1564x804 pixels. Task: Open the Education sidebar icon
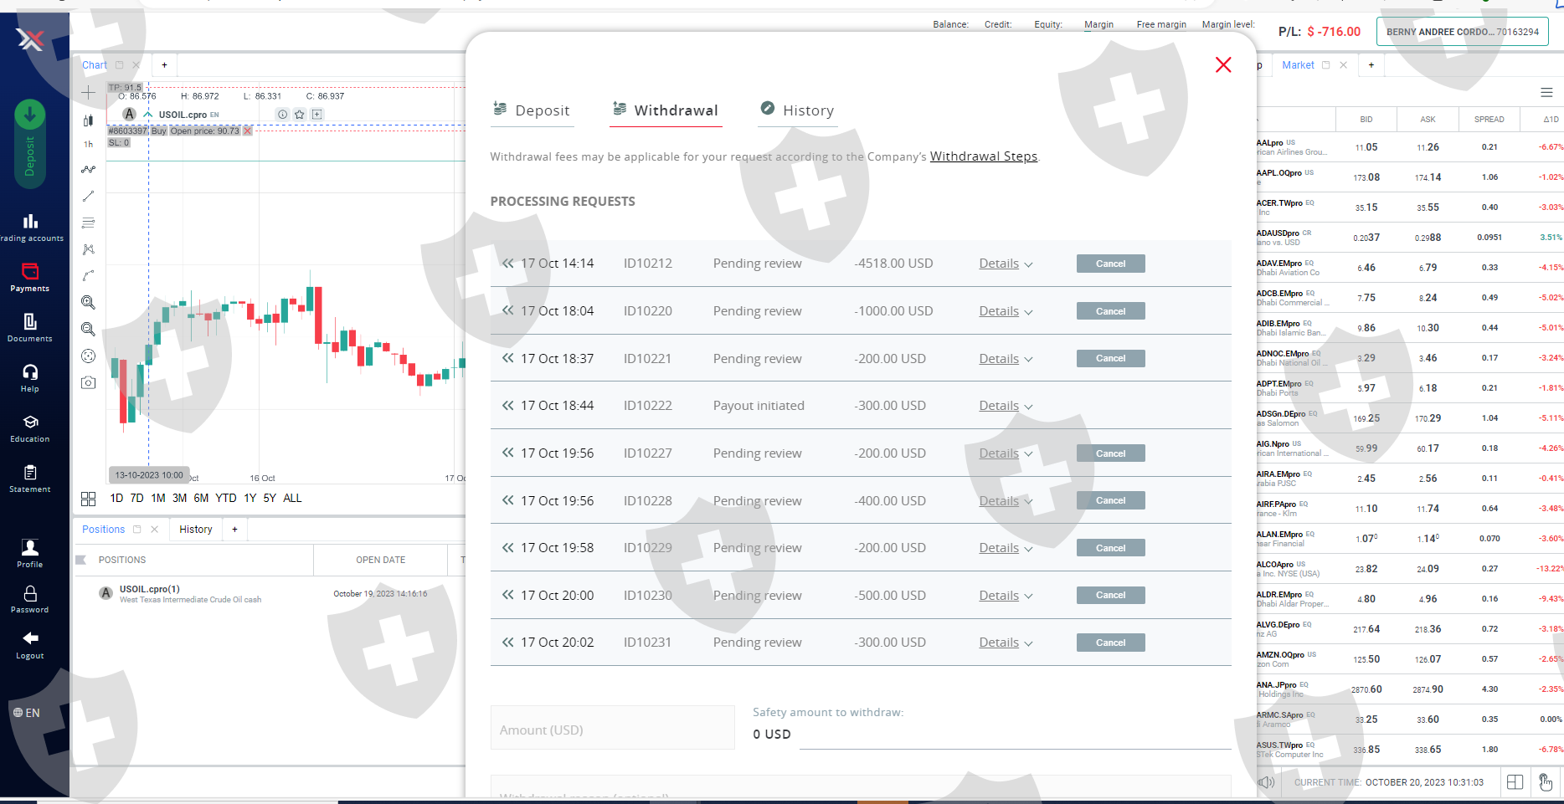(30, 422)
